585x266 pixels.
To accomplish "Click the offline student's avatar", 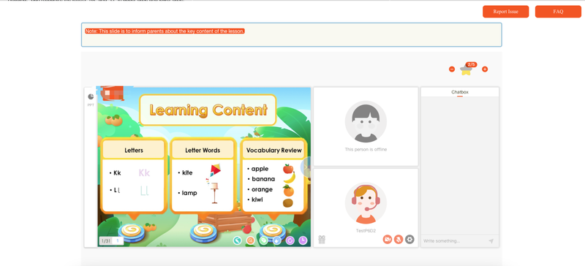I will coord(366,121).
